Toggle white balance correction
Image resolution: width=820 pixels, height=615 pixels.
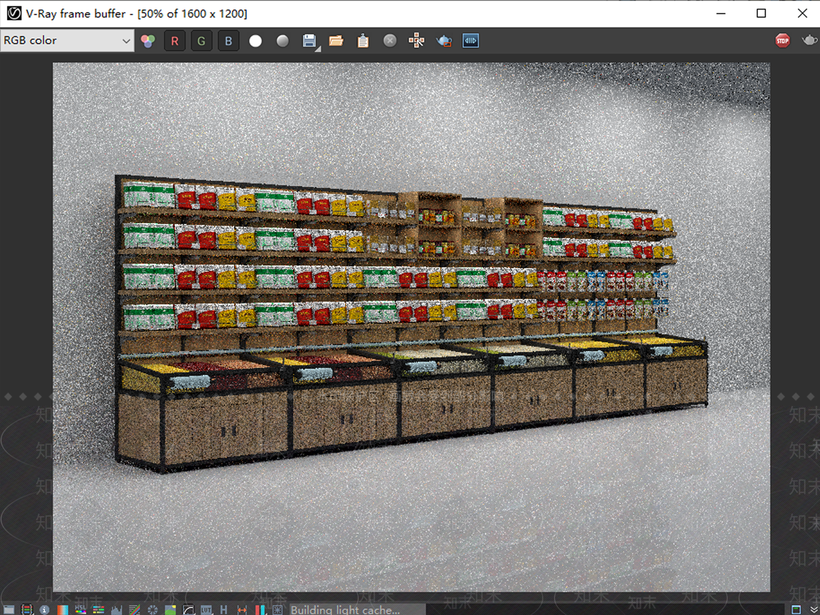63,609
